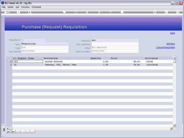This screenshot has height=138, width=184.
Task: Click the Cancel Requisition link
Action: click(166, 47)
